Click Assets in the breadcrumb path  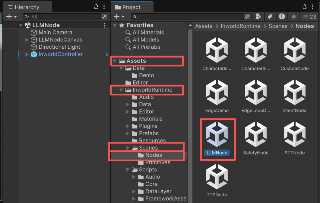(x=204, y=26)
